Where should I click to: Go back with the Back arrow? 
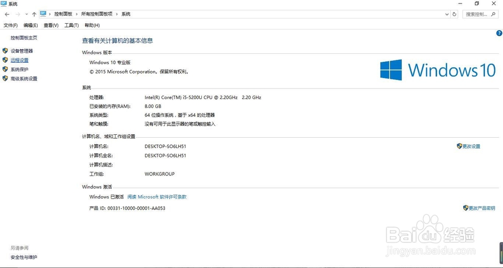[7, 14]
